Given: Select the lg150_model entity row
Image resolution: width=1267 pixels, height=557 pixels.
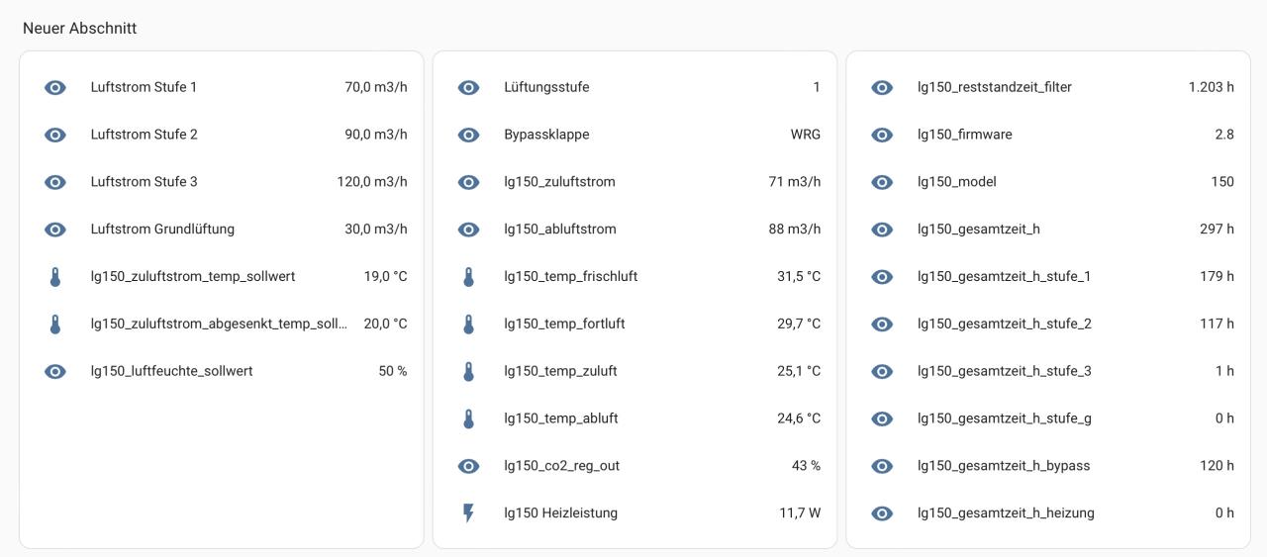Looking at the screenshot, I should pyautogui.click(x=956, y=182).
